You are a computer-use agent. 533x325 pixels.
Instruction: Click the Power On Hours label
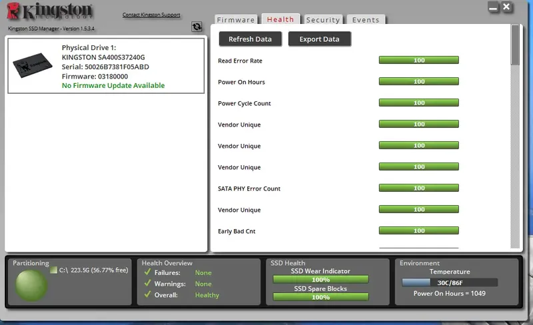pos(241,82)
